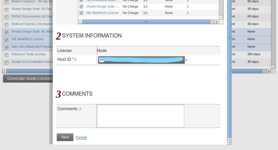Click background list scrollbar down arrow

pos(273,67)
